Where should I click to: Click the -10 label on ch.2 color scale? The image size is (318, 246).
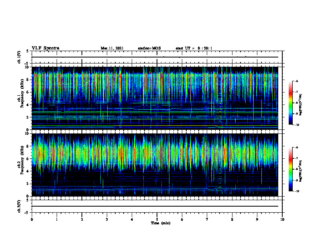click(x=297, y=191)
